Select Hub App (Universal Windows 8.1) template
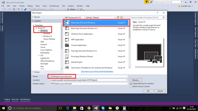 (96, 51)
